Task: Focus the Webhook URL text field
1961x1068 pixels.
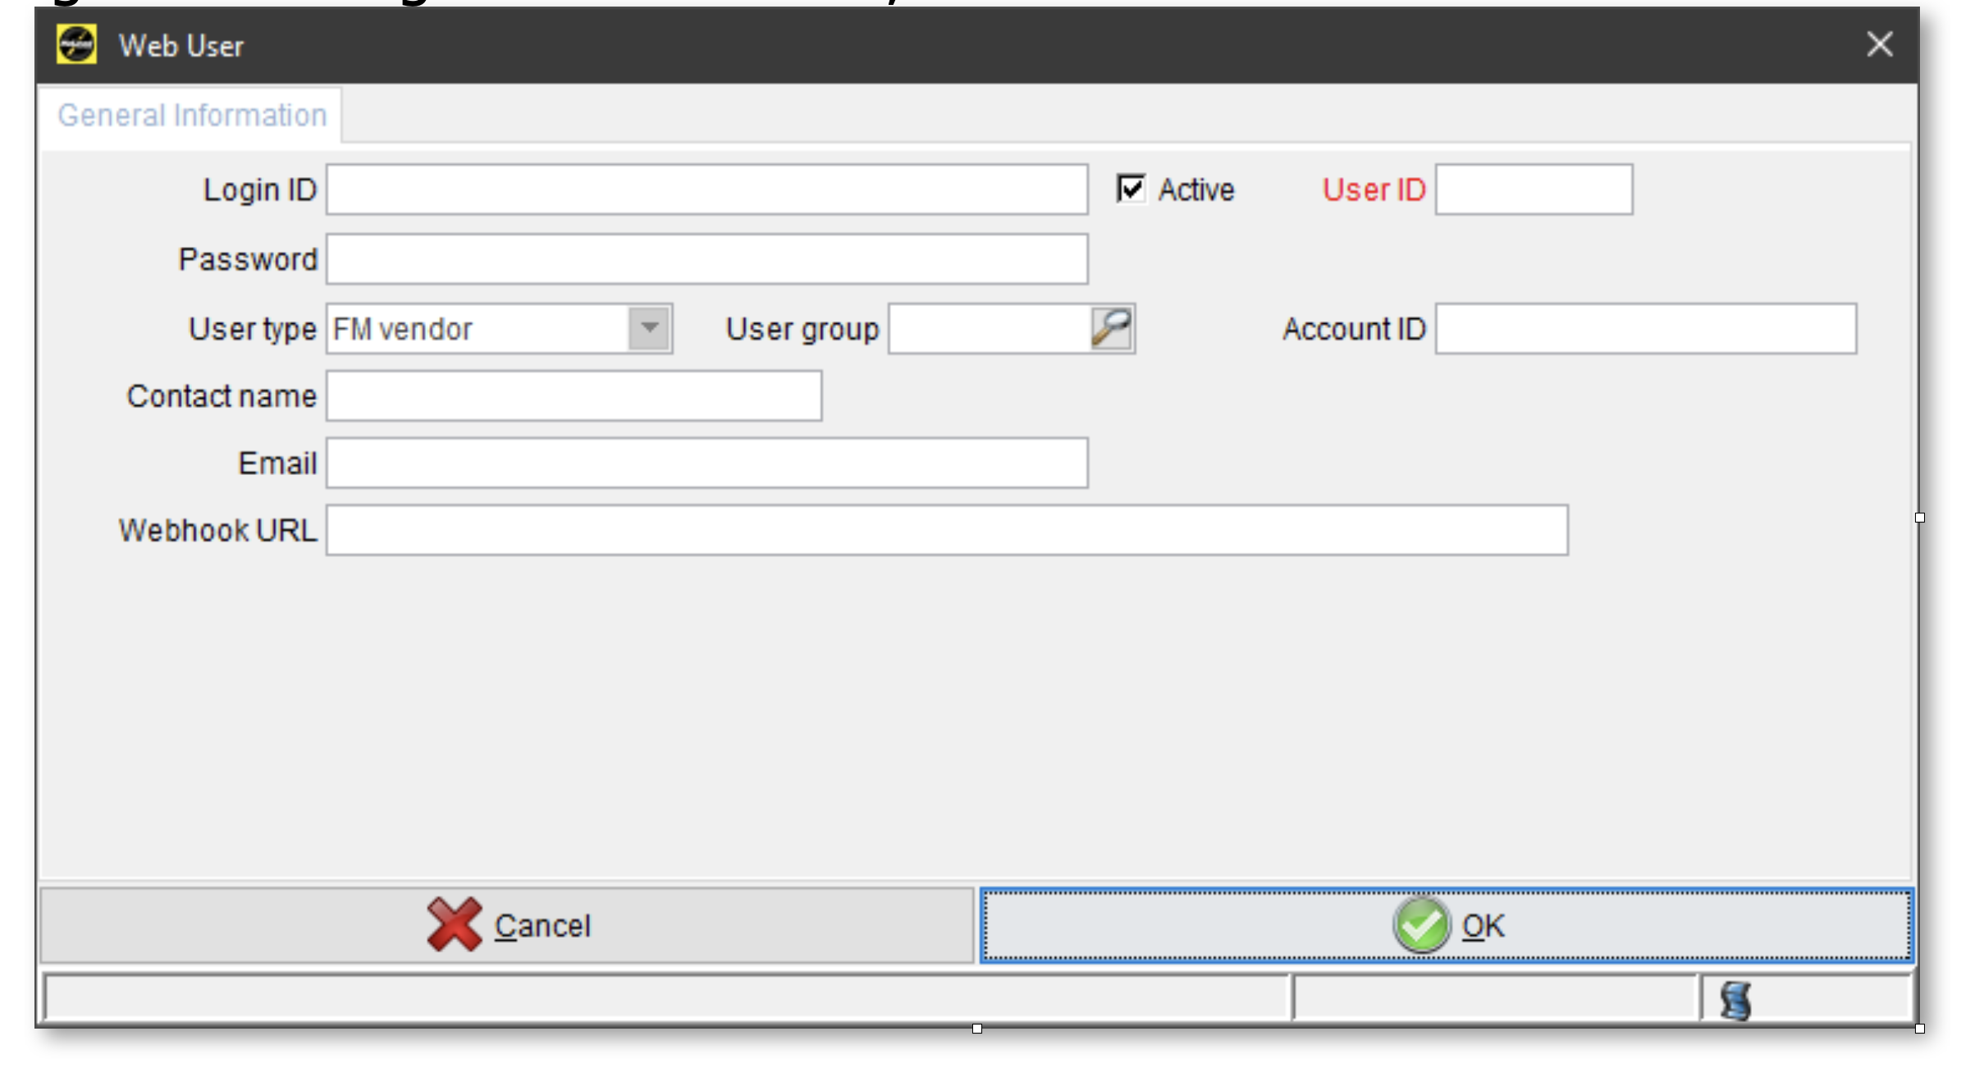Action: [x=946, y=531]
